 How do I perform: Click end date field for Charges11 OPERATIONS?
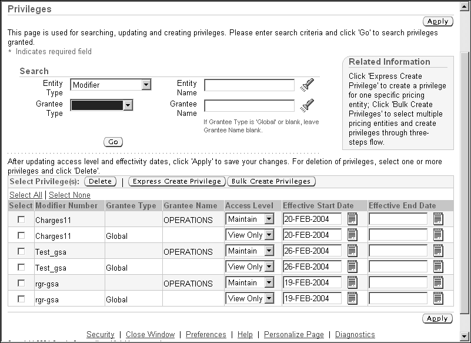coord(398,219)
